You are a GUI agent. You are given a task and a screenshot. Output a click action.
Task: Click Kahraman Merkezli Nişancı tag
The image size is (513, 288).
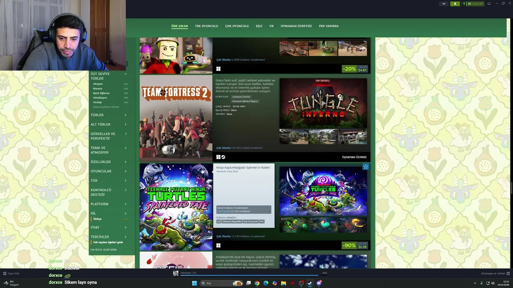(x=245, y=101)
